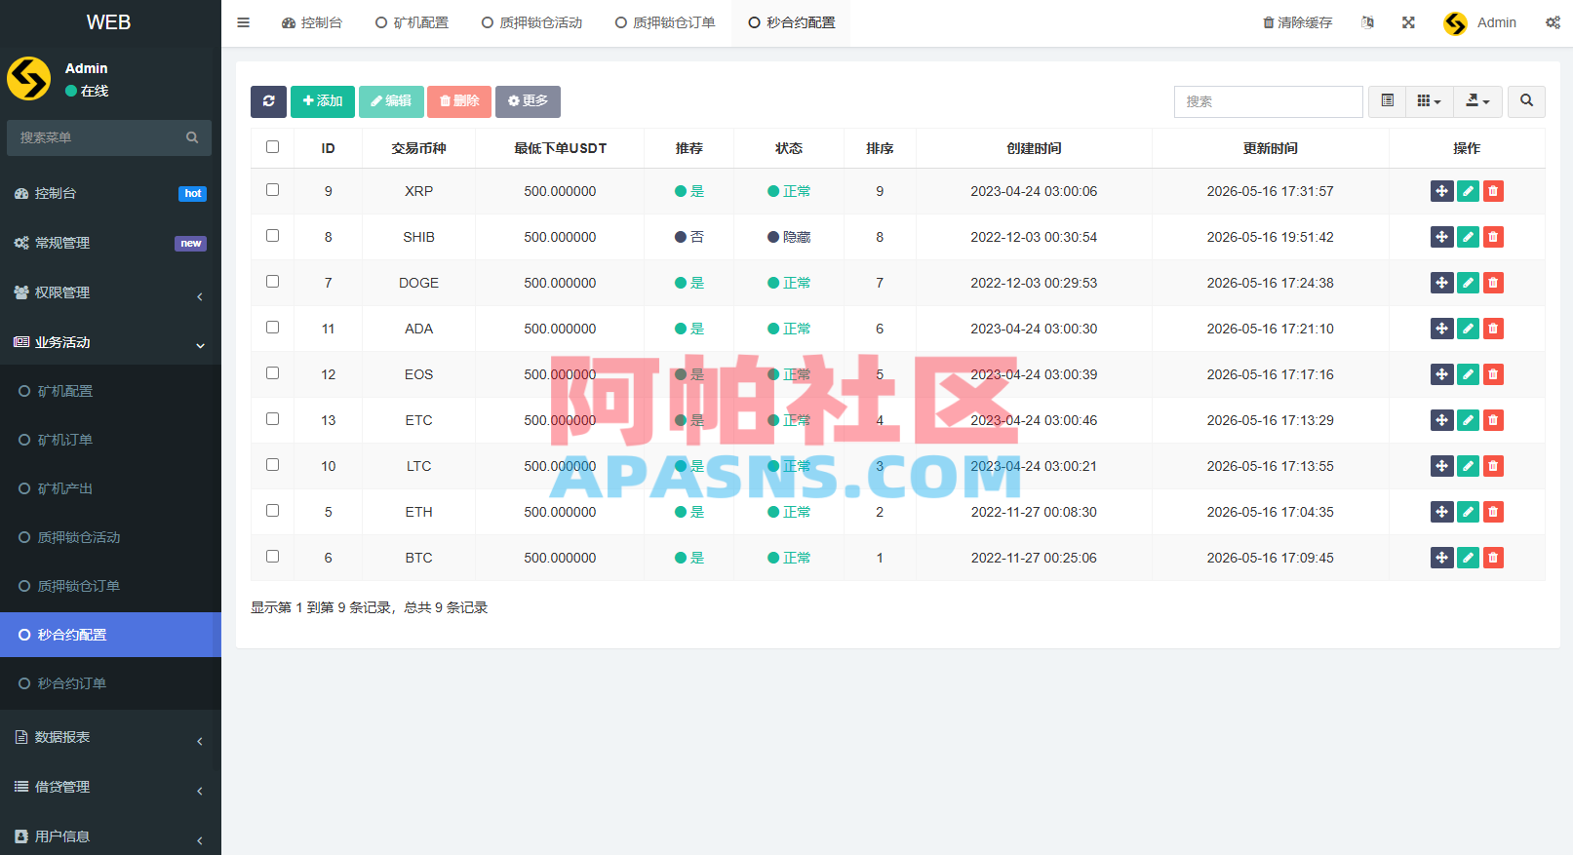Open the columns visibility dropdown

coord(1429,101)
